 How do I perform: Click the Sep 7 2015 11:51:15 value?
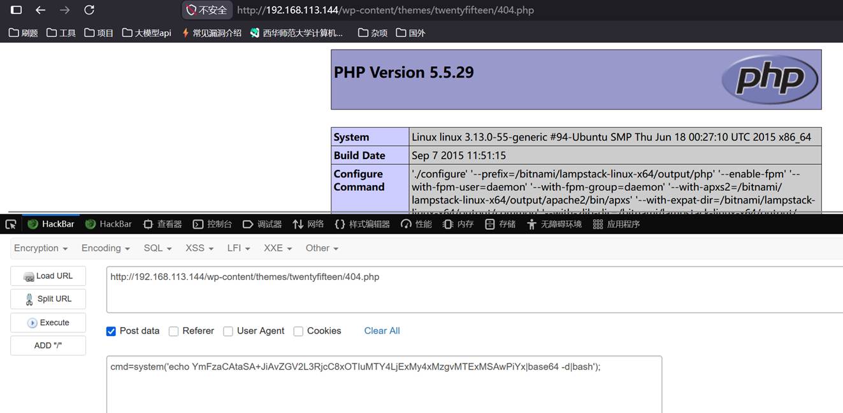pos(459,155)
